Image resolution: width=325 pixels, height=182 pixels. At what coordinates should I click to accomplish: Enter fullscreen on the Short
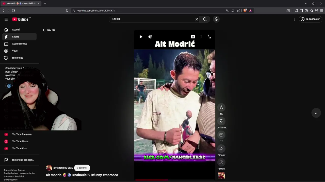209,37
